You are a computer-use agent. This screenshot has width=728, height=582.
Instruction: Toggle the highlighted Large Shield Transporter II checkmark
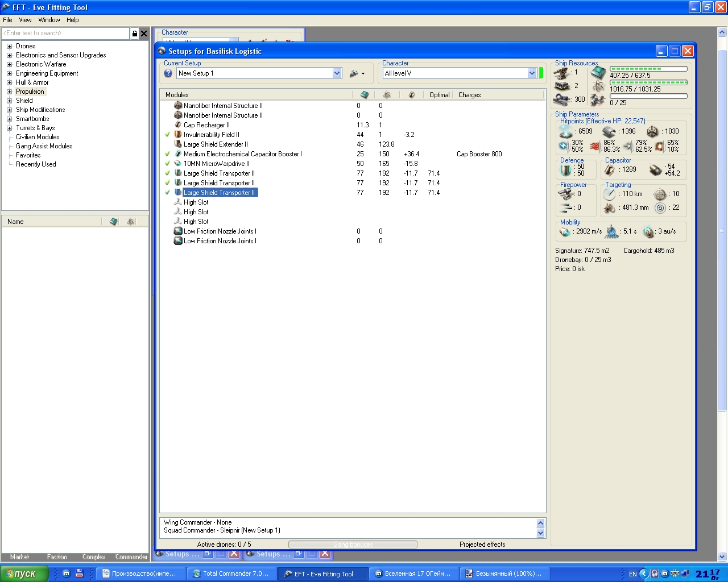[x=168, y=193]
